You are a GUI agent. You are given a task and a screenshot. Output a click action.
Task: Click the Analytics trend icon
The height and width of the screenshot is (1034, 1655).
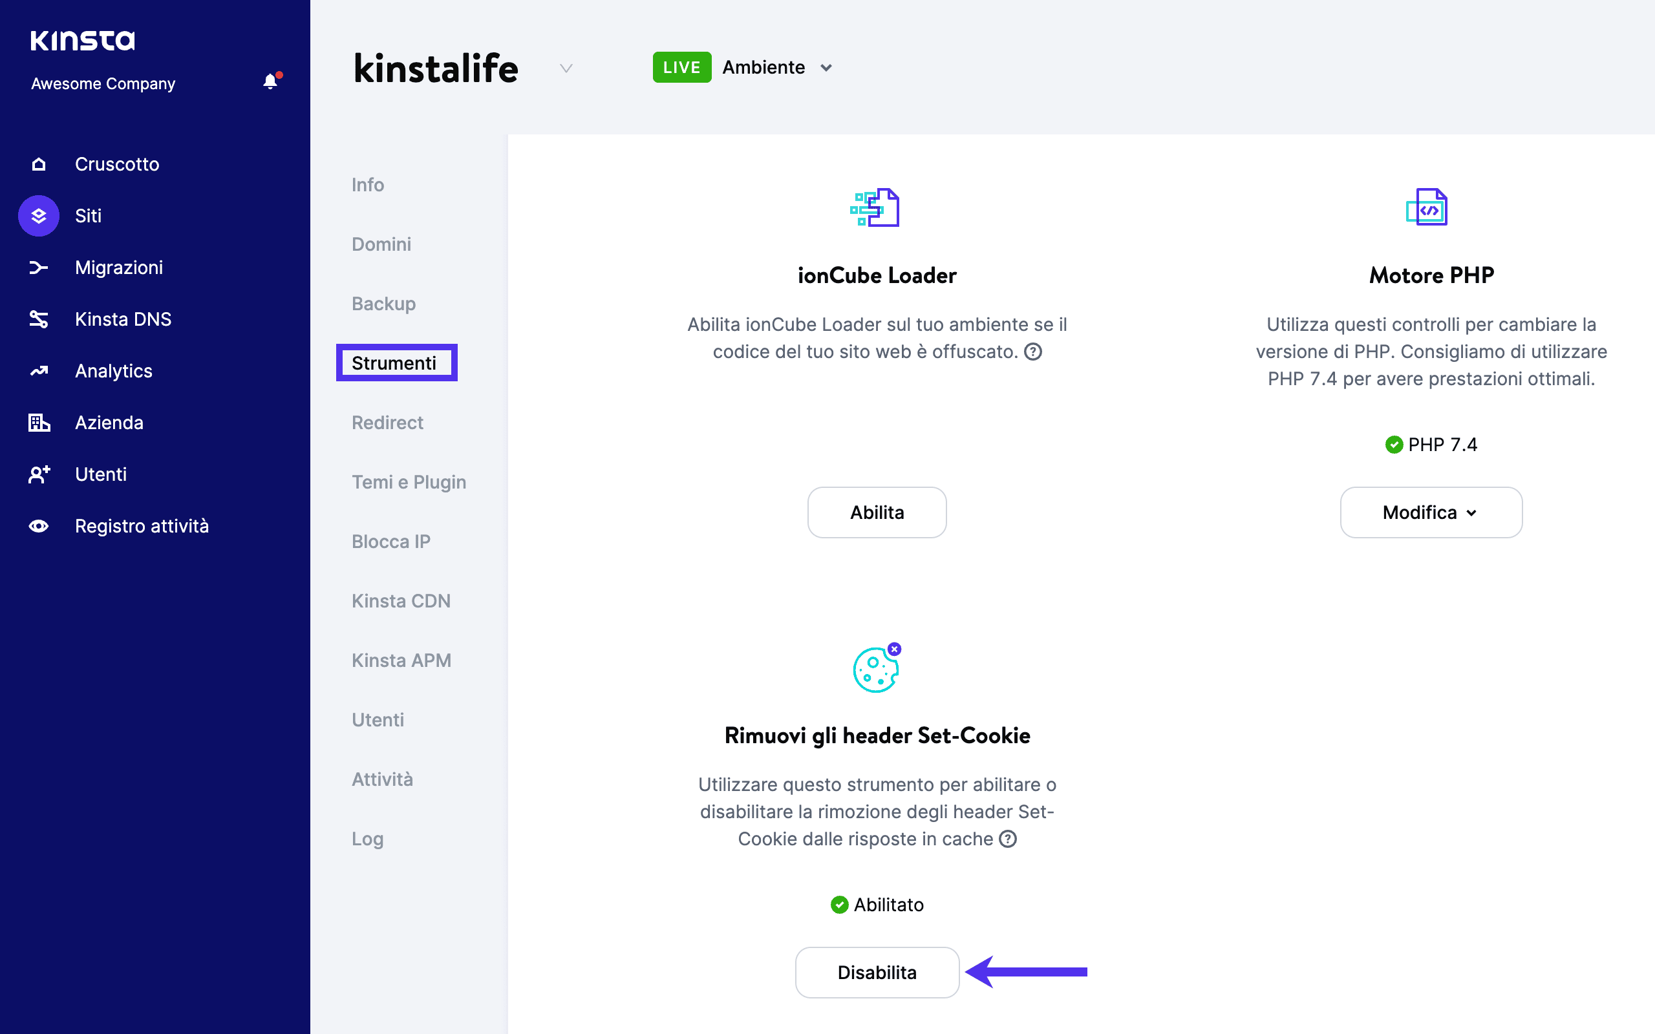coord(39,371)
